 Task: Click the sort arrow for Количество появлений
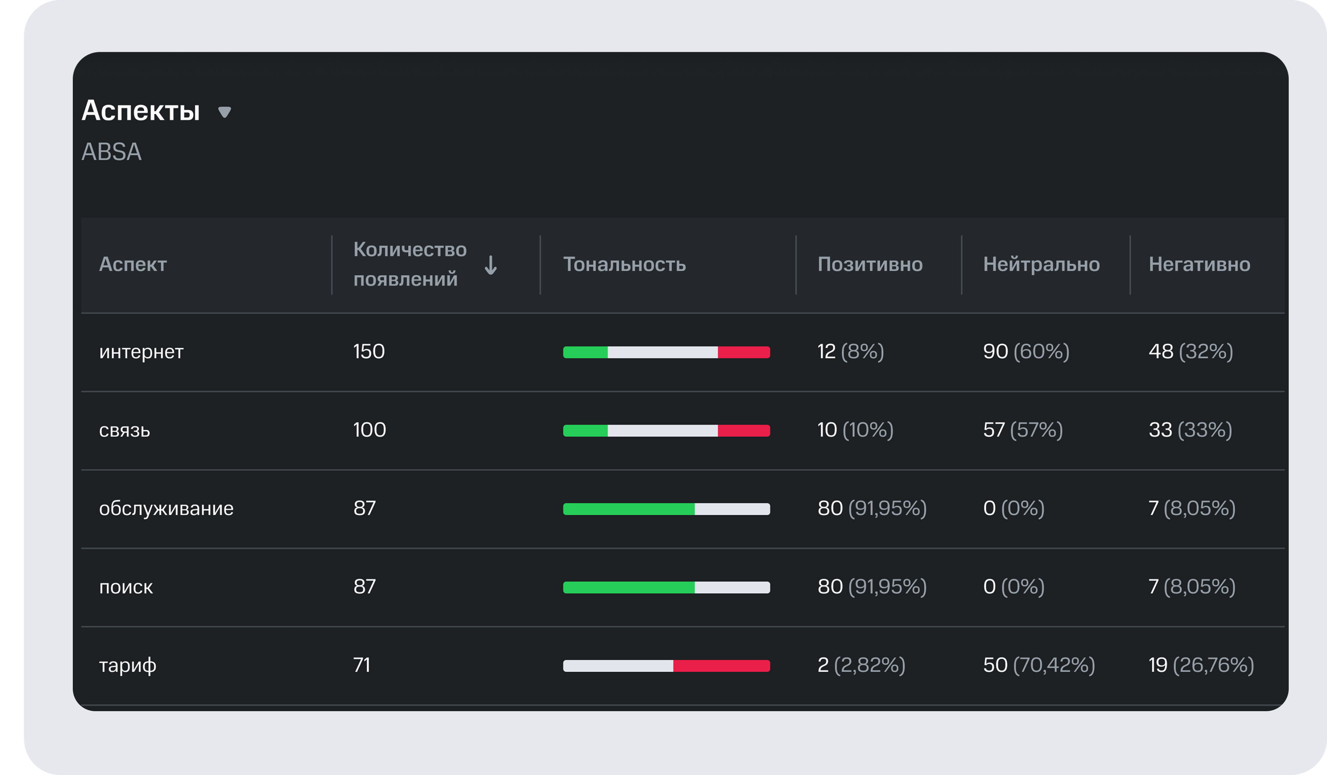click(490, 265)
